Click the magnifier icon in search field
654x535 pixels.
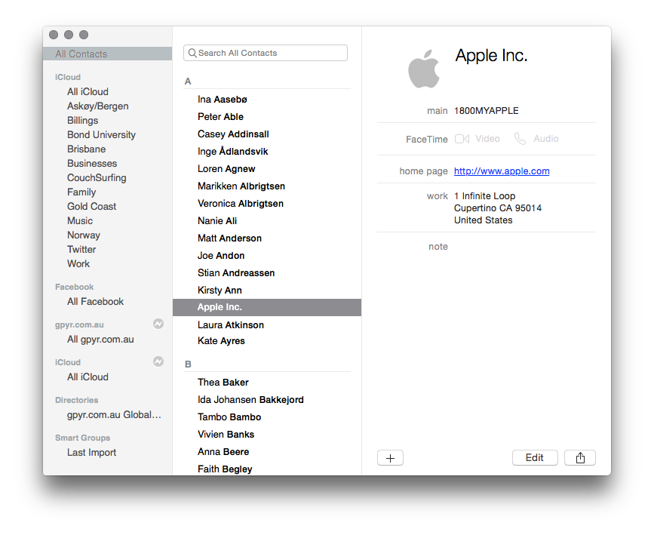[192, 53]
